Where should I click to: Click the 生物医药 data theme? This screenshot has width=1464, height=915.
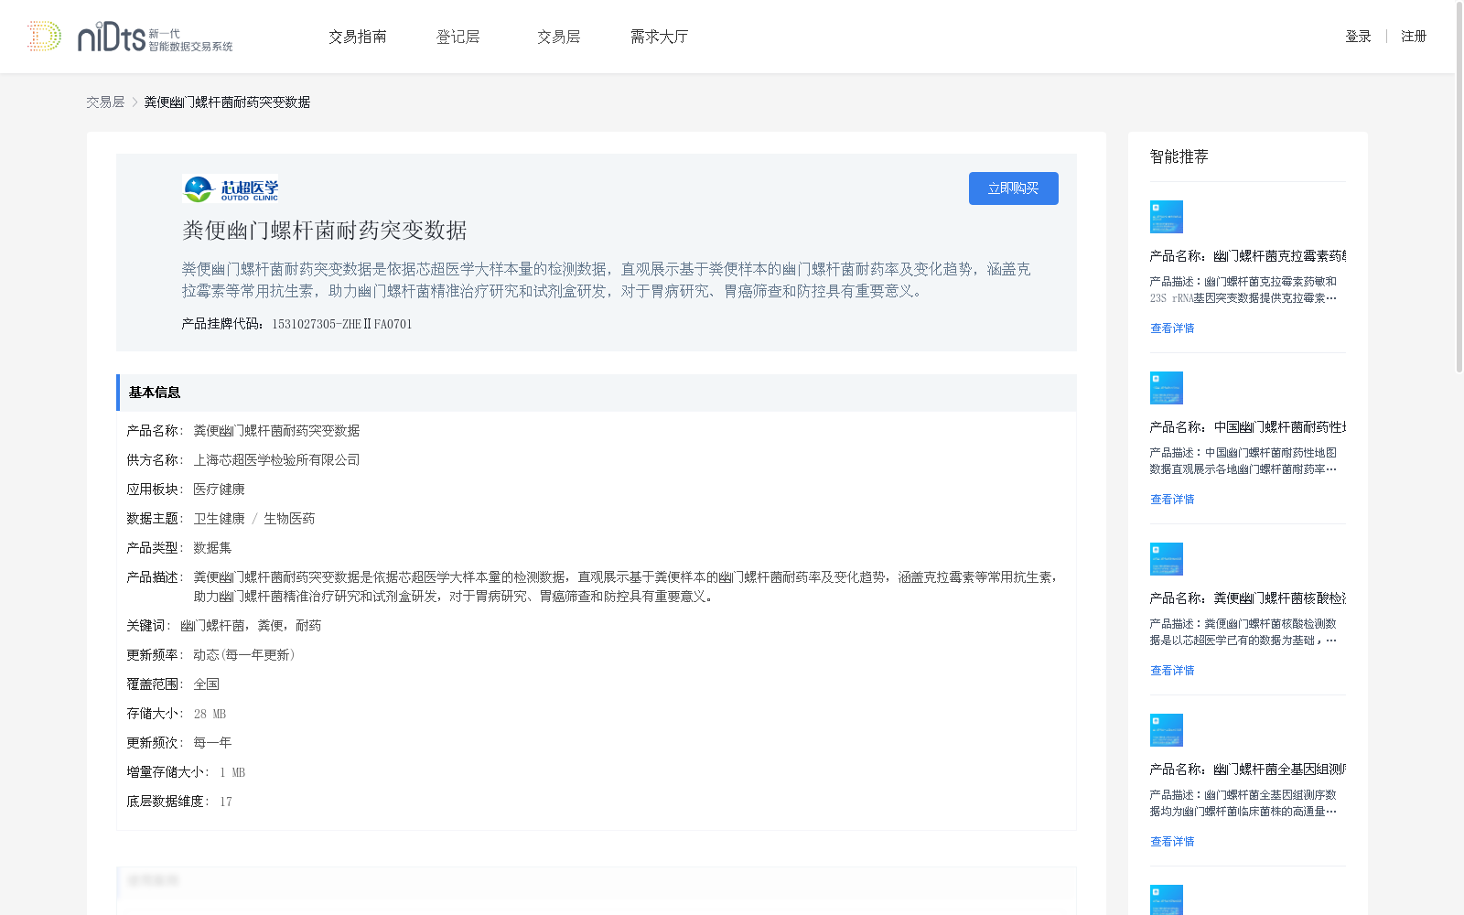289,519
